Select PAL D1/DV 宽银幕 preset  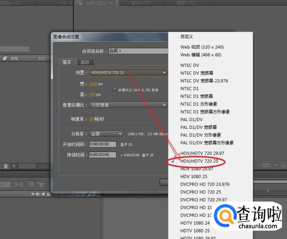(x=199, y=127)
